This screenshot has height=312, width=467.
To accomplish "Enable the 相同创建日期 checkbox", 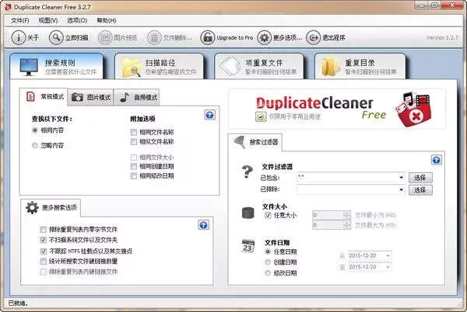I will point(134,167).
